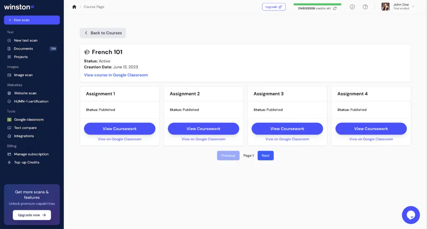
Task: Click the refresh credits icon
Action: [x=335, y=8]
